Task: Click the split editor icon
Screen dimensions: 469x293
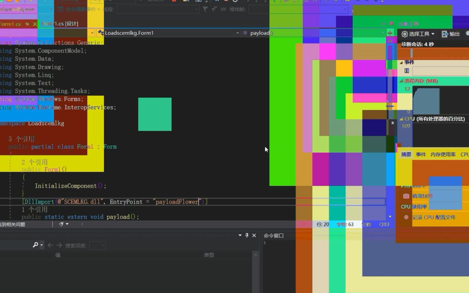Action: coord(390,33)
